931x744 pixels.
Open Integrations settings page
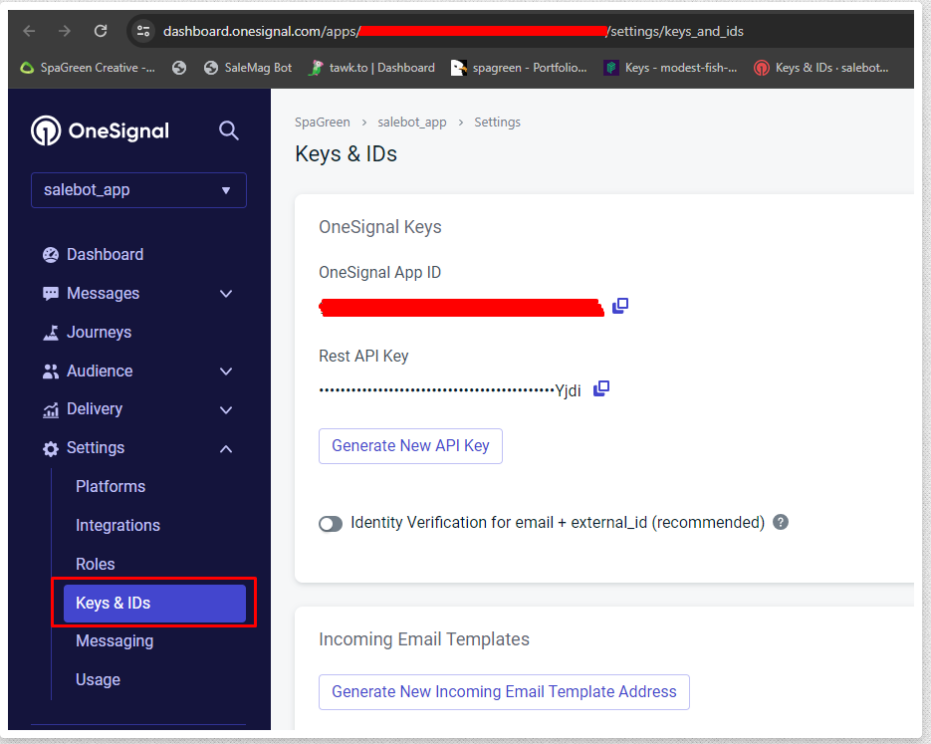[x=117, y=526]
